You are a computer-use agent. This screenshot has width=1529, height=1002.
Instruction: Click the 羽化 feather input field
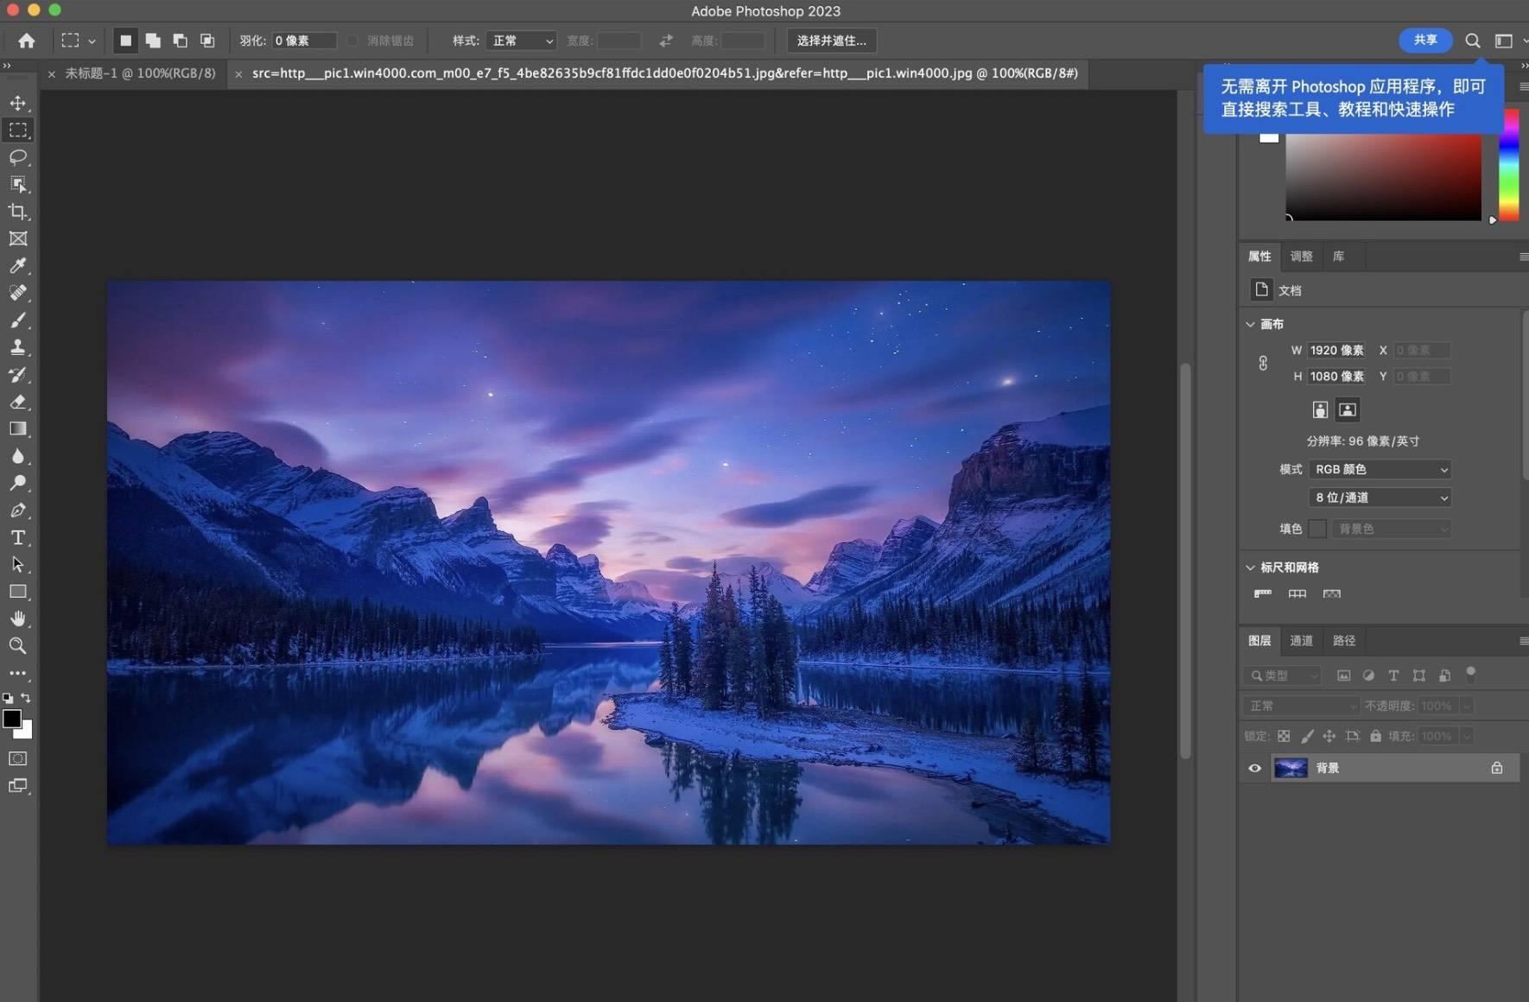[303, 41]
